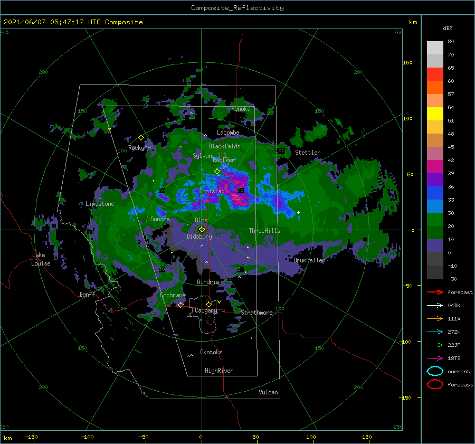
Task: Click the magenta 18TS arrow icon
Action: pyautogui.click(x=435, y=358)
